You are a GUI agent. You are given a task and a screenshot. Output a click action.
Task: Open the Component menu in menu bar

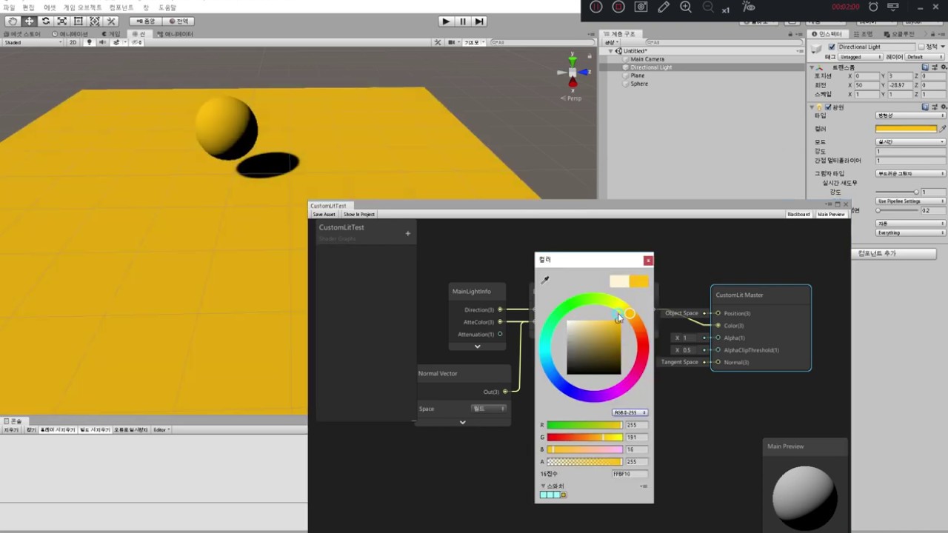121,7
